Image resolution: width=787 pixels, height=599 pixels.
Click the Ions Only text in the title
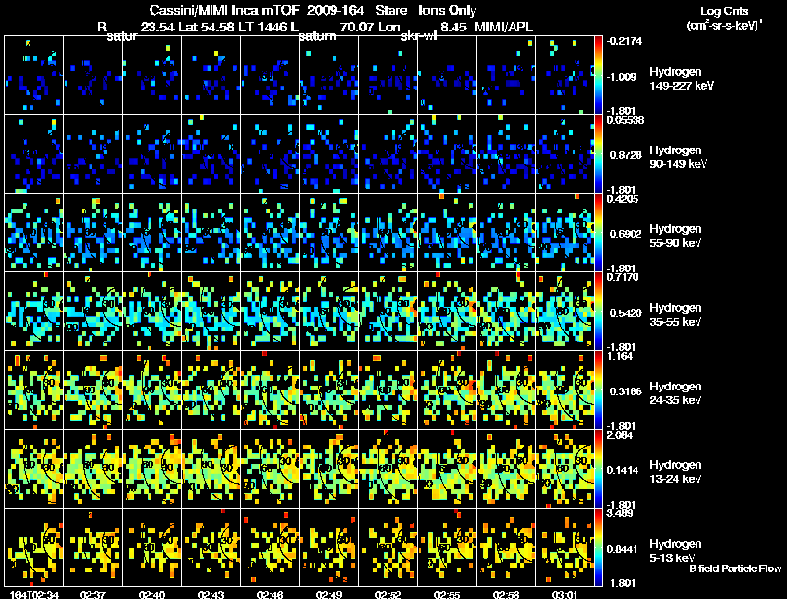(448, 10)
